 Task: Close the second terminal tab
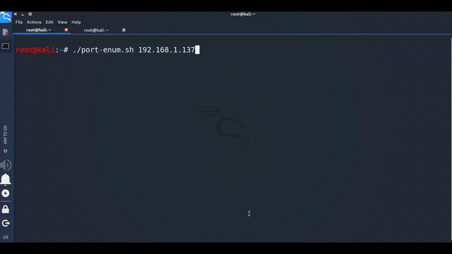tap(124, 30)
